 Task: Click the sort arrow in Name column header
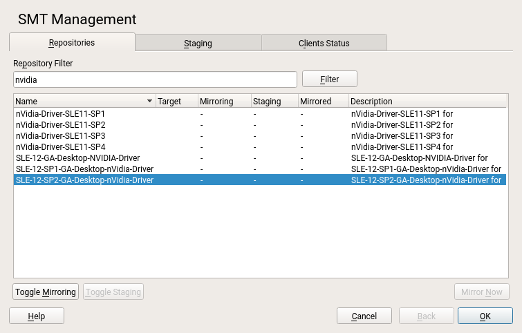coord(150,102)
